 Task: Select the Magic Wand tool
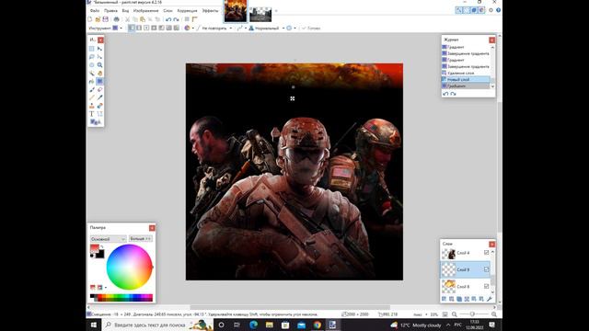92,74
